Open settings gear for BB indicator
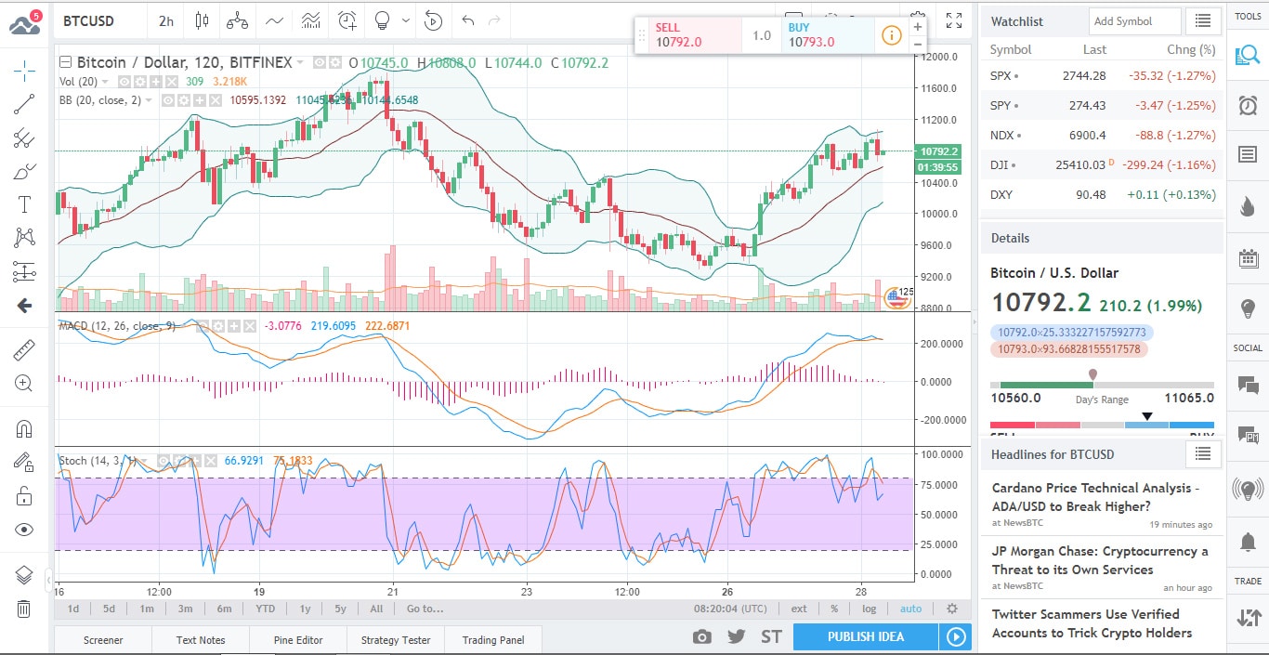The width and height of the screenshot is (1269, 655). pos(183,100)
